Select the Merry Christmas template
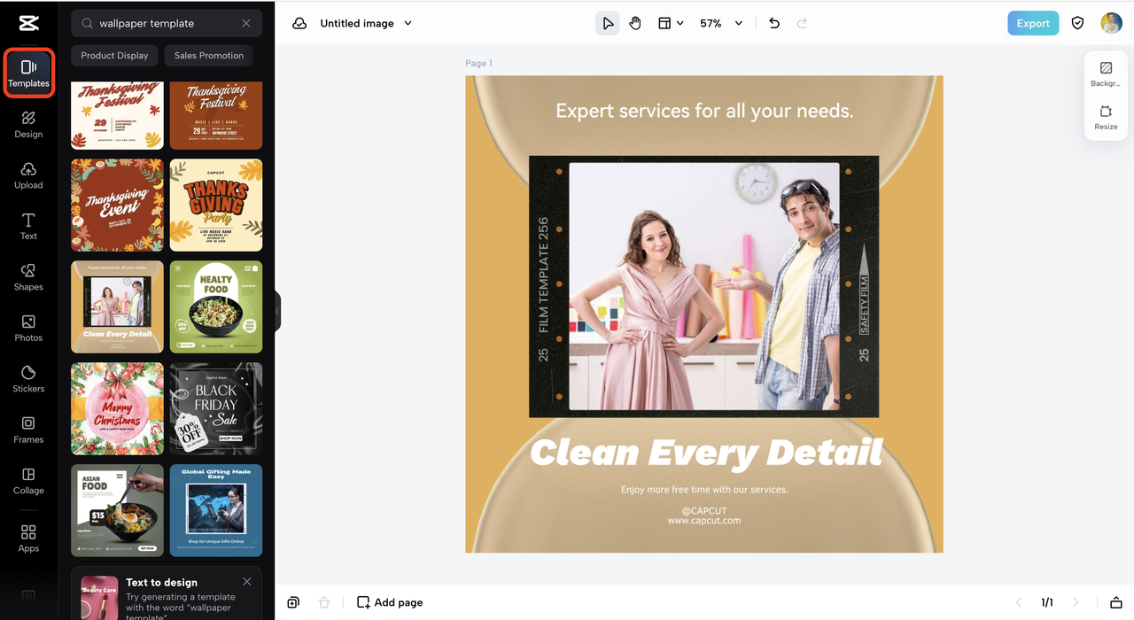 click(117, 408)
